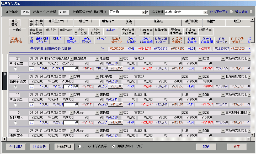Screen dimensions: 256x154
Task: Click total value ¥6,756,217
Action: point(160,49)
